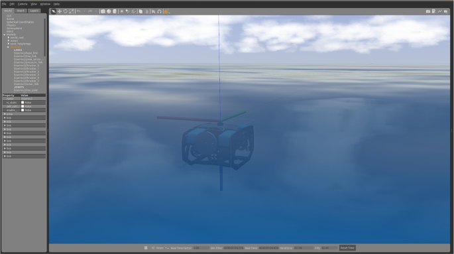Toggle the is_static checkbox
Viewport: 454px width, 254px height.
coord(23,103)
